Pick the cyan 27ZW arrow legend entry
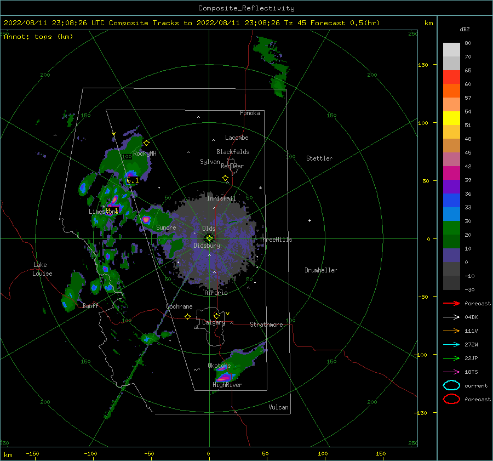 (451, 345)
